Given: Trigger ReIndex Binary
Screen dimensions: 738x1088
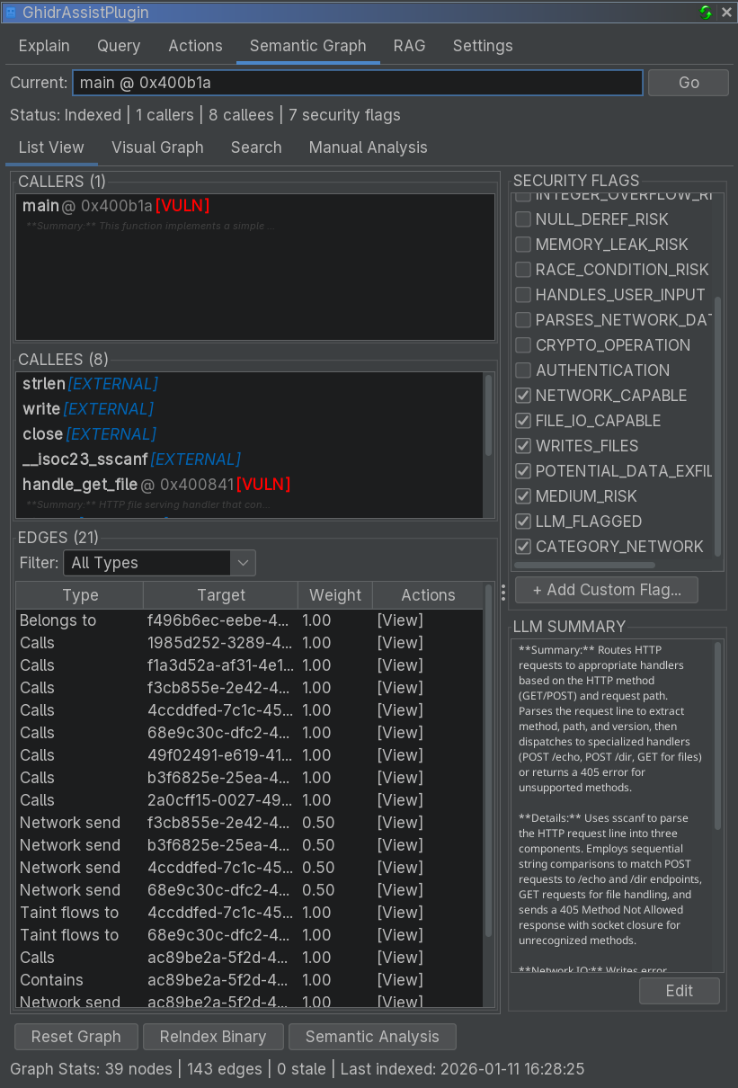Looking at the screenshot, I should [x=213, y=1036].
